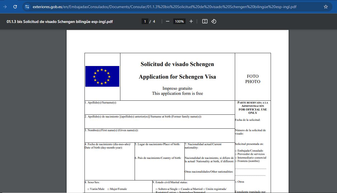Screen dimensions: 337x193
Task: Rotate the PDF counterclockwise
Action: click(x=214, y=21)
